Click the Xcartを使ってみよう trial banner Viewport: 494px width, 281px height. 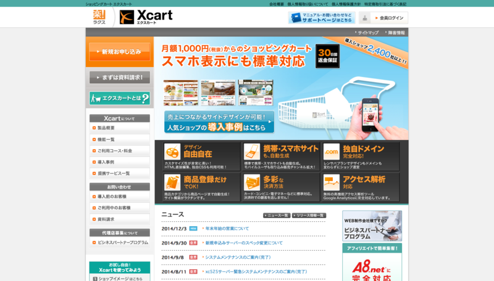pyautogui.click(x=120, y=267)
